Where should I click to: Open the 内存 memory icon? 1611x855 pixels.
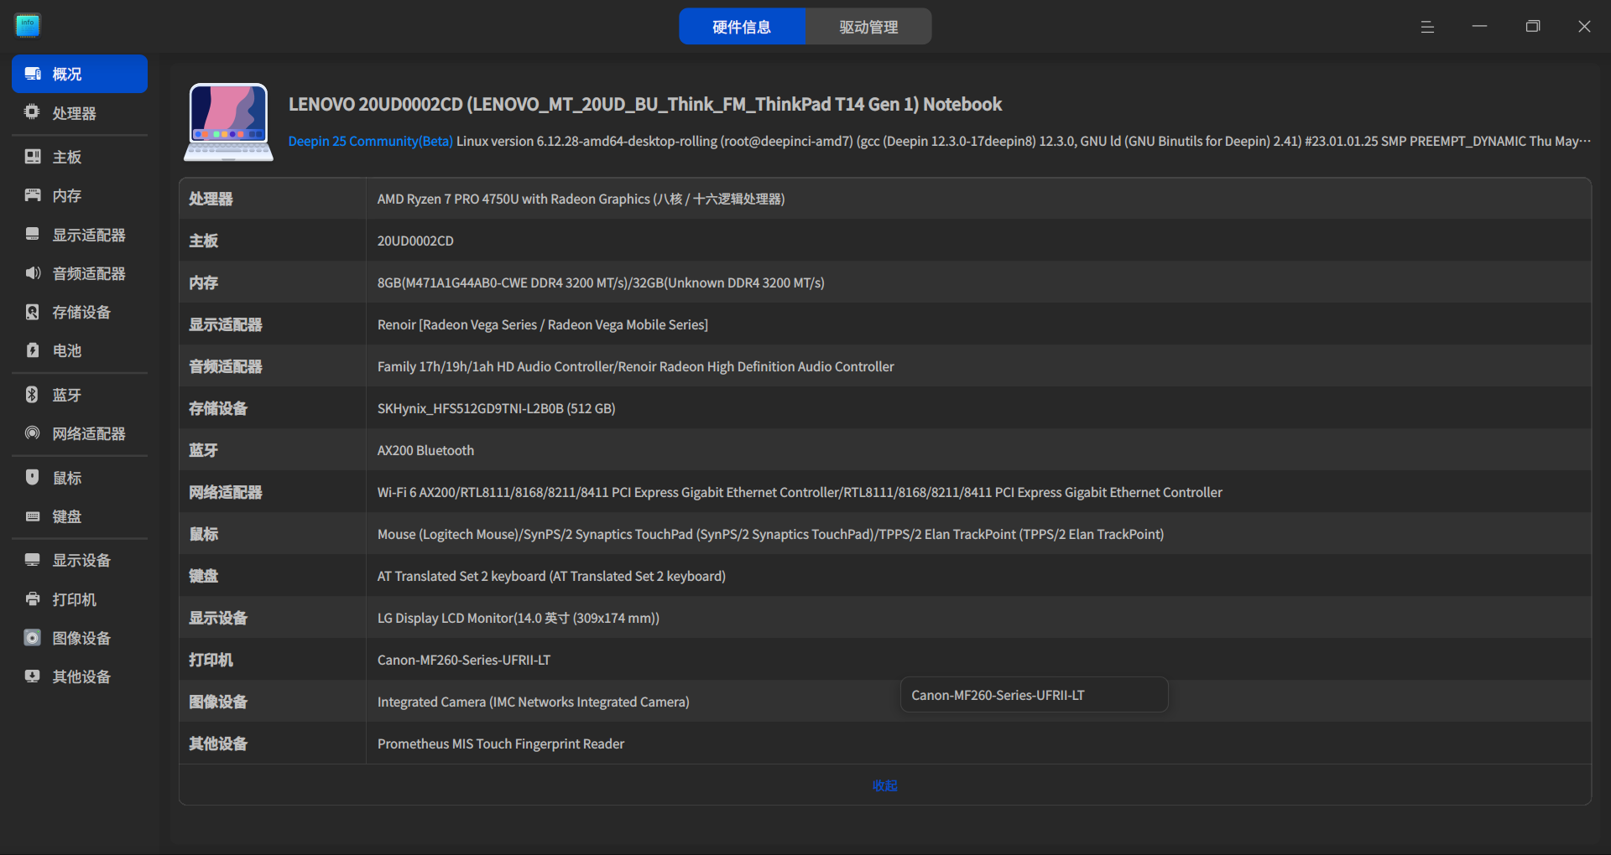[x=33, y=195]
